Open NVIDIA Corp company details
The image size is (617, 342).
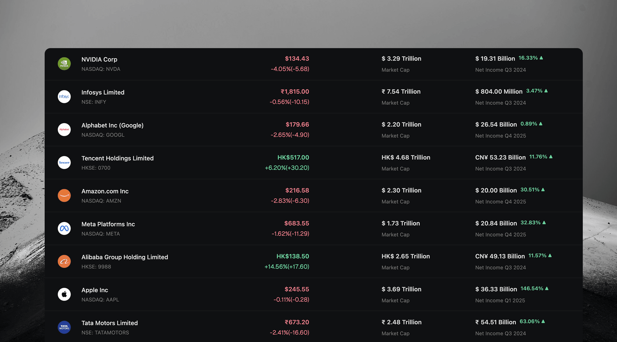[99, 59]
